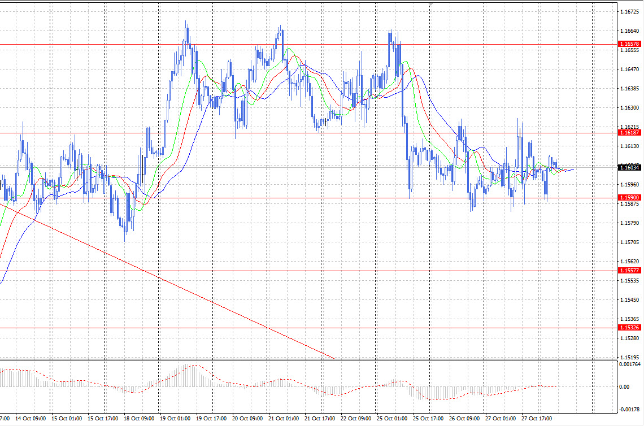Click the 25 Oct 17:00 time label

point(428,419)
